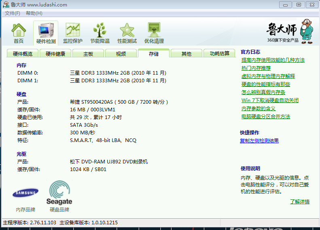Go to the 主板 motherboard tab
This screenshot has width=320, height=230.
[88, 54]
